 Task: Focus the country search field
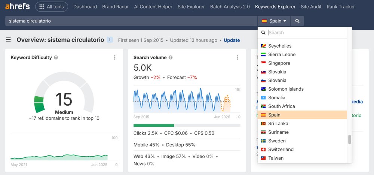click(303, 33)
